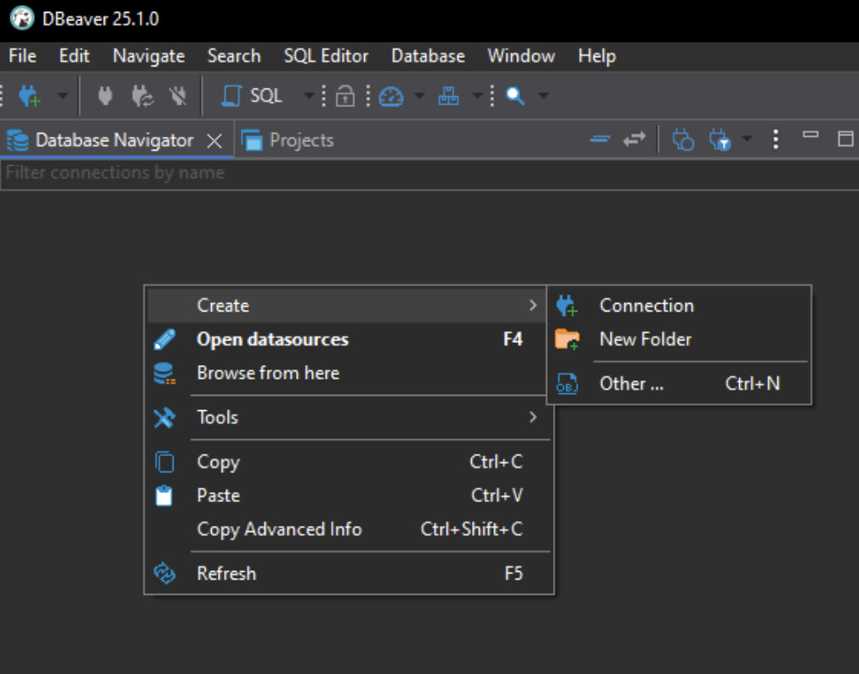This screenshot has width=859, height=674.
Task: Click the DBeaver logo in the title bar
Action: (22, 19)
